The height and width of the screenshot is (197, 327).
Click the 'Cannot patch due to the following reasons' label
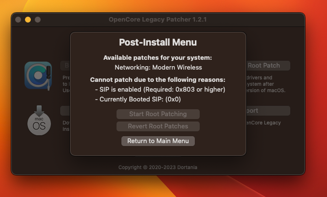(158, 79)
